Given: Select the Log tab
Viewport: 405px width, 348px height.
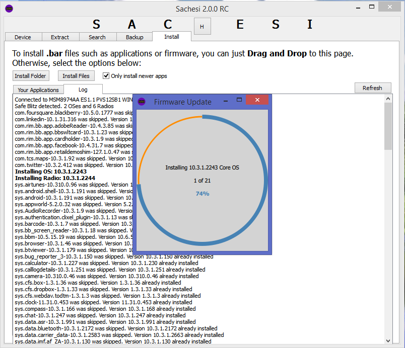Looking at the screenshot, I should point(83,90).
